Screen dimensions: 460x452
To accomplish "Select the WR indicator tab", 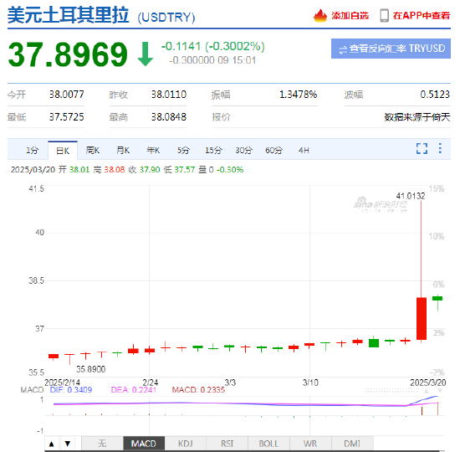I will click(x=310, y=444).
